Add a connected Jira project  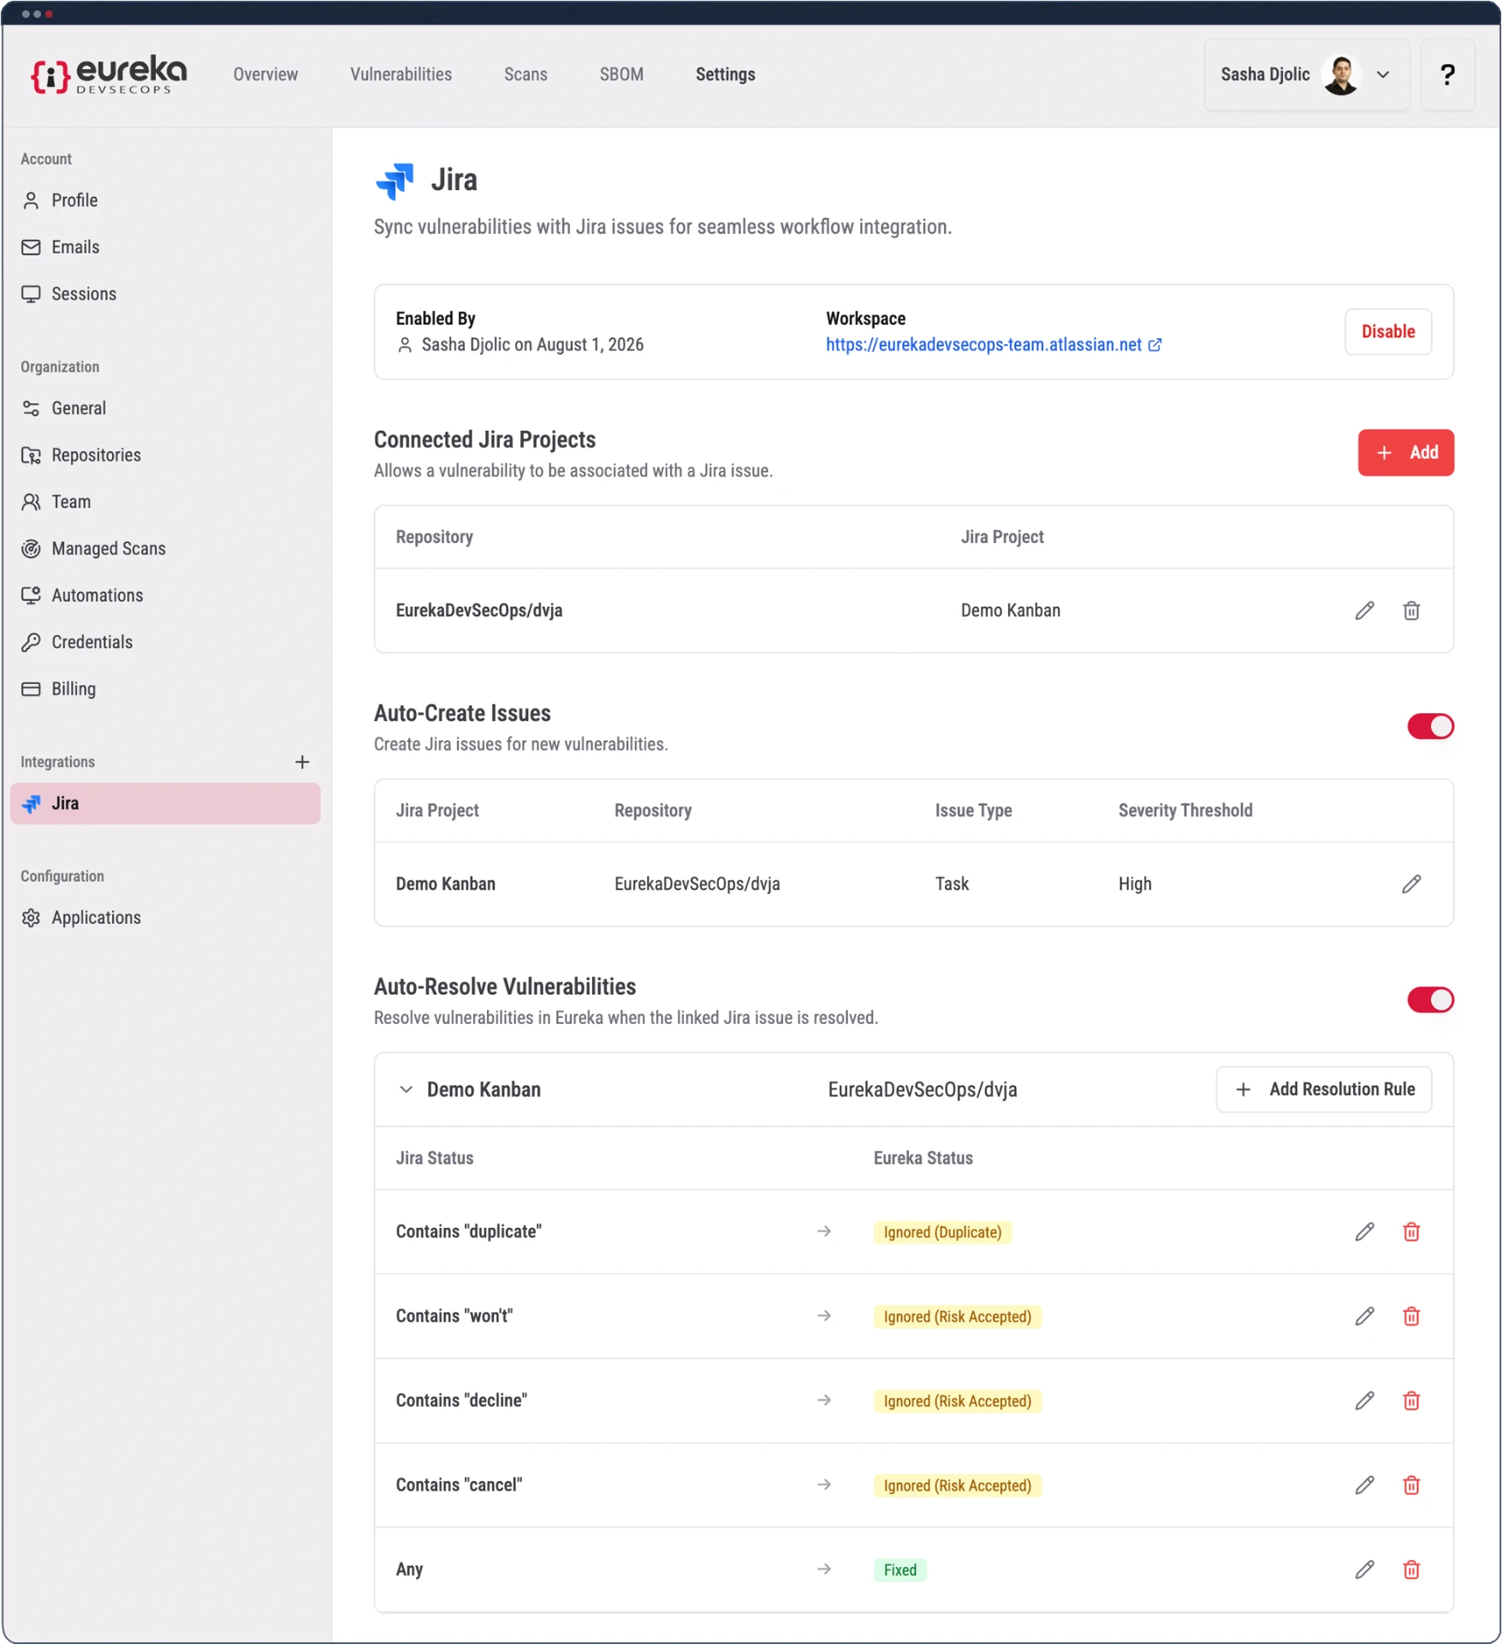1405,453
